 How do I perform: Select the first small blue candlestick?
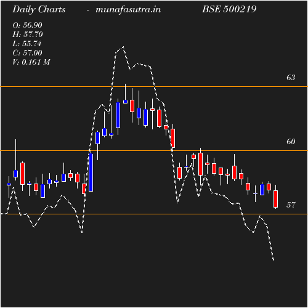click(x=9, y=184)
